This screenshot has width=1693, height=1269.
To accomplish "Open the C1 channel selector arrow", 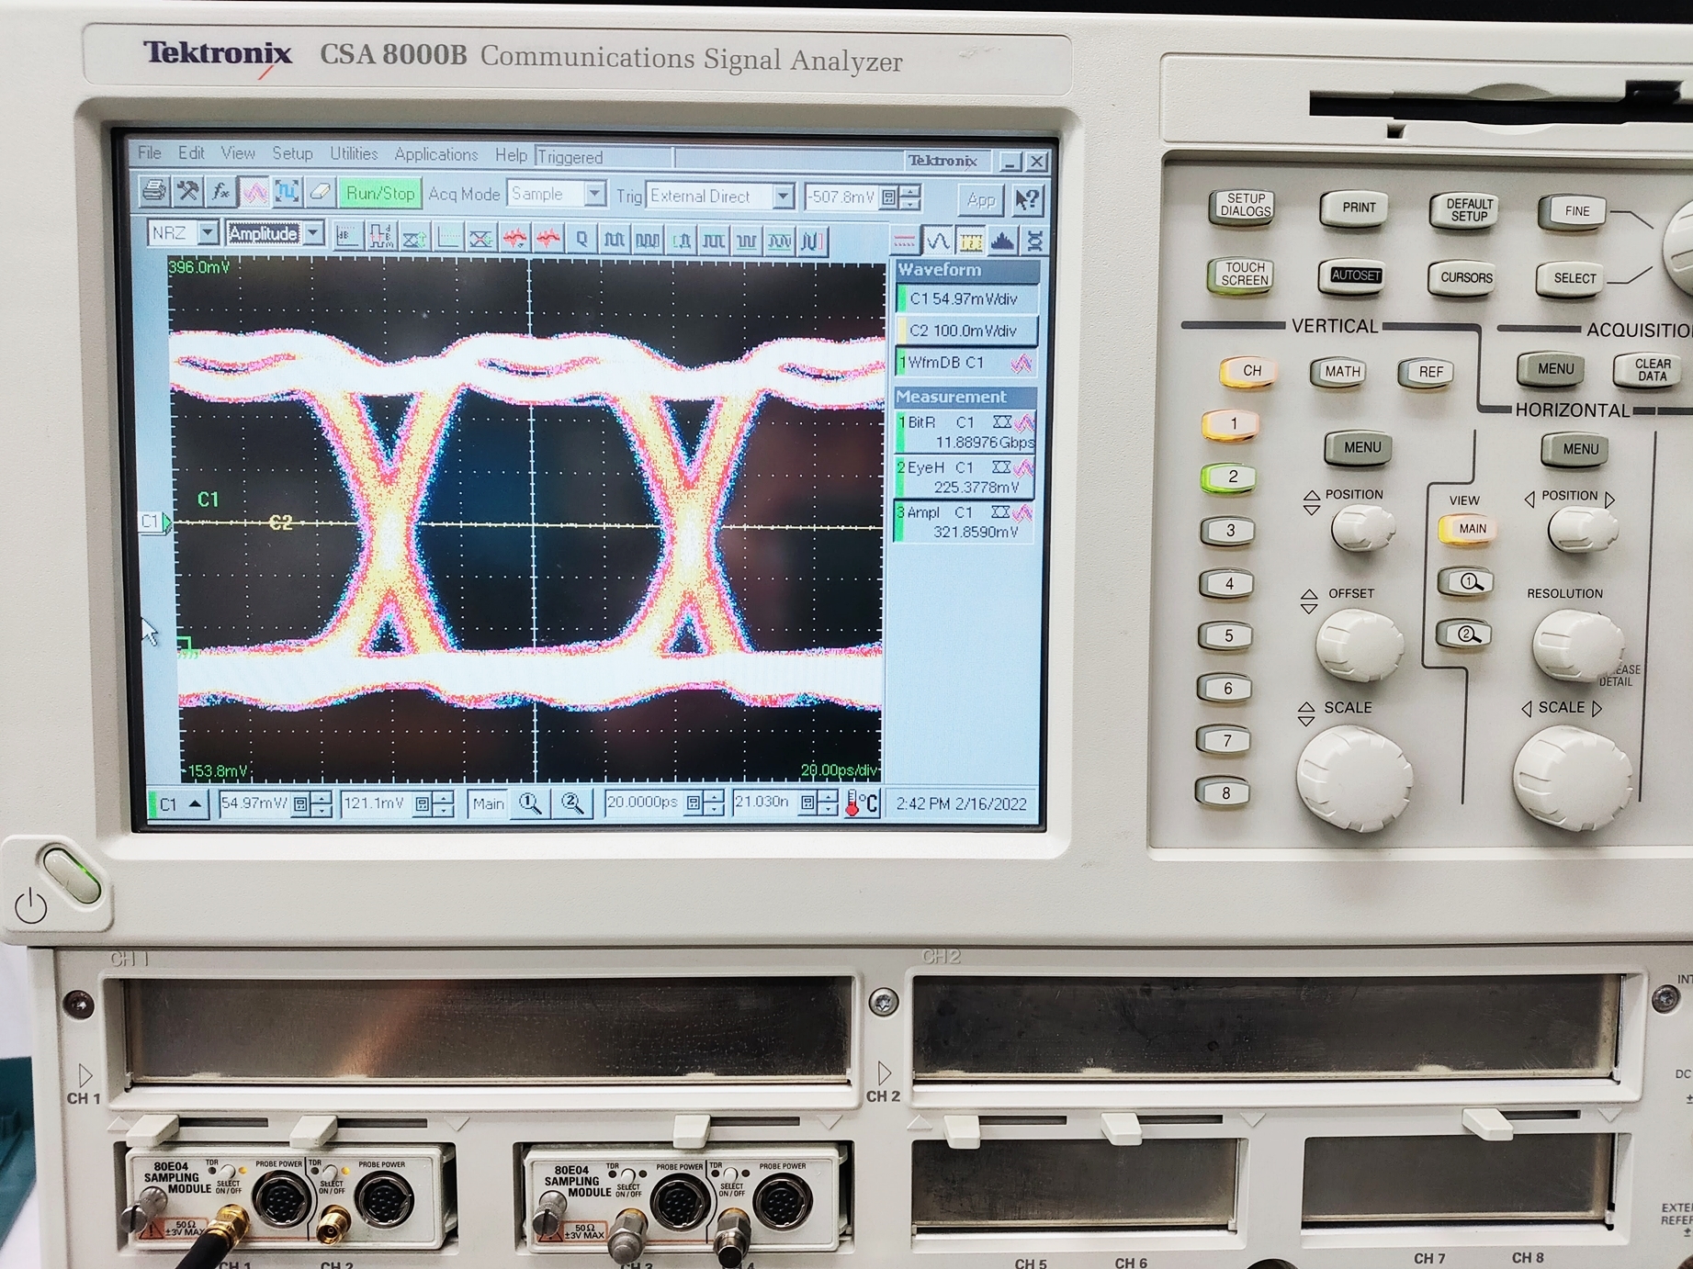I will pyautogui.click(x=196, y=804).
